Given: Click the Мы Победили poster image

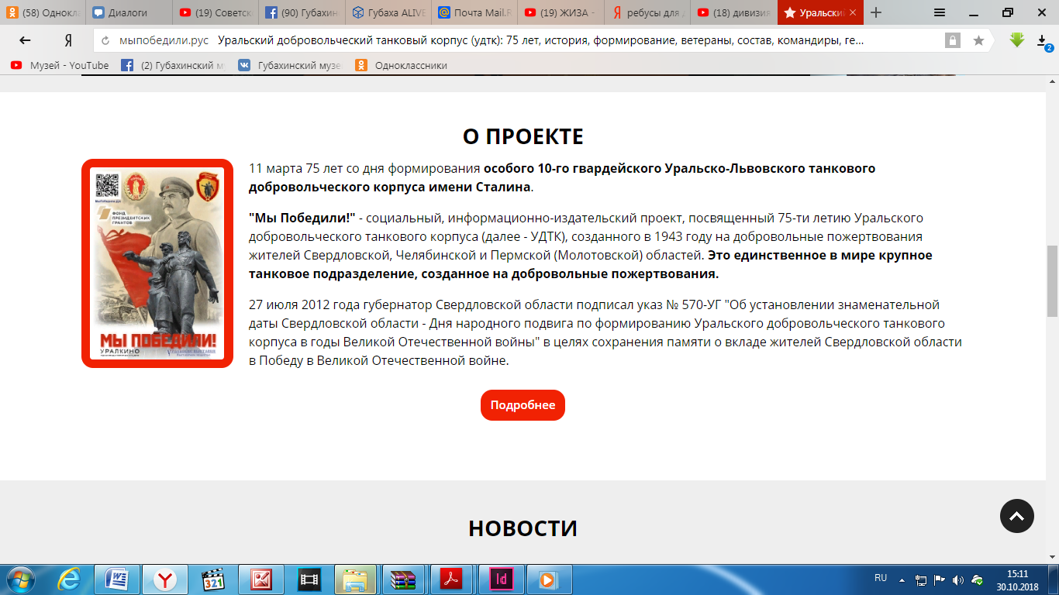Looking at the screenshot, I should (x=157, y=264).
